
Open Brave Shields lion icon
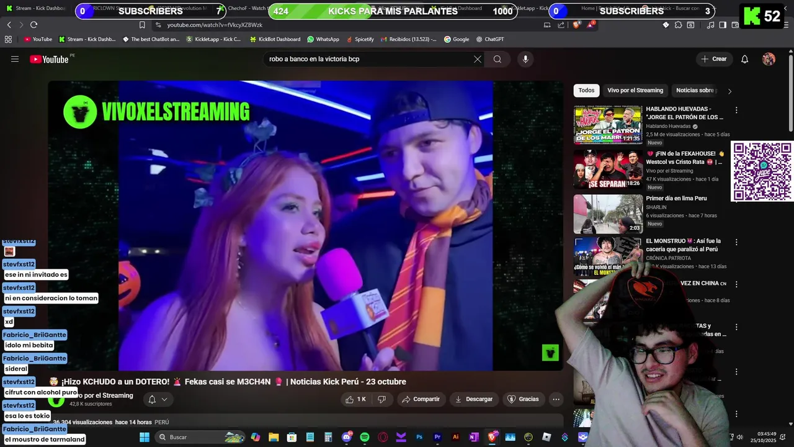point(576,25)
